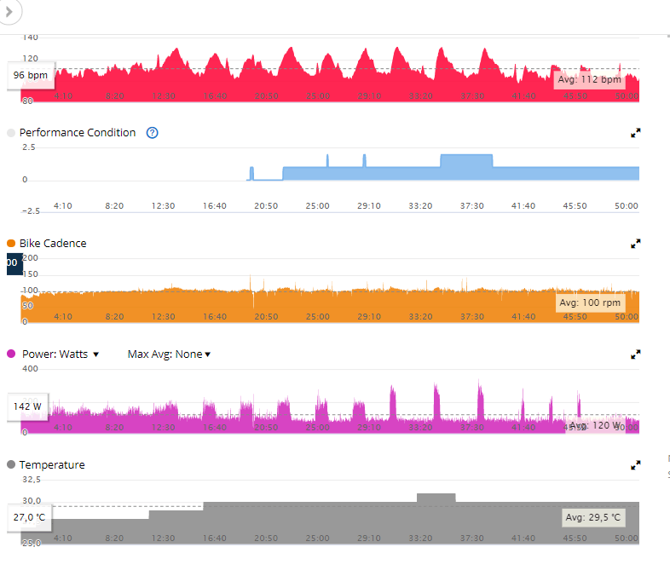The height and width of the screenshot is (576, 670).
Task: Toggle Bike Cadence orange series dot
Action: coord(11,244)
